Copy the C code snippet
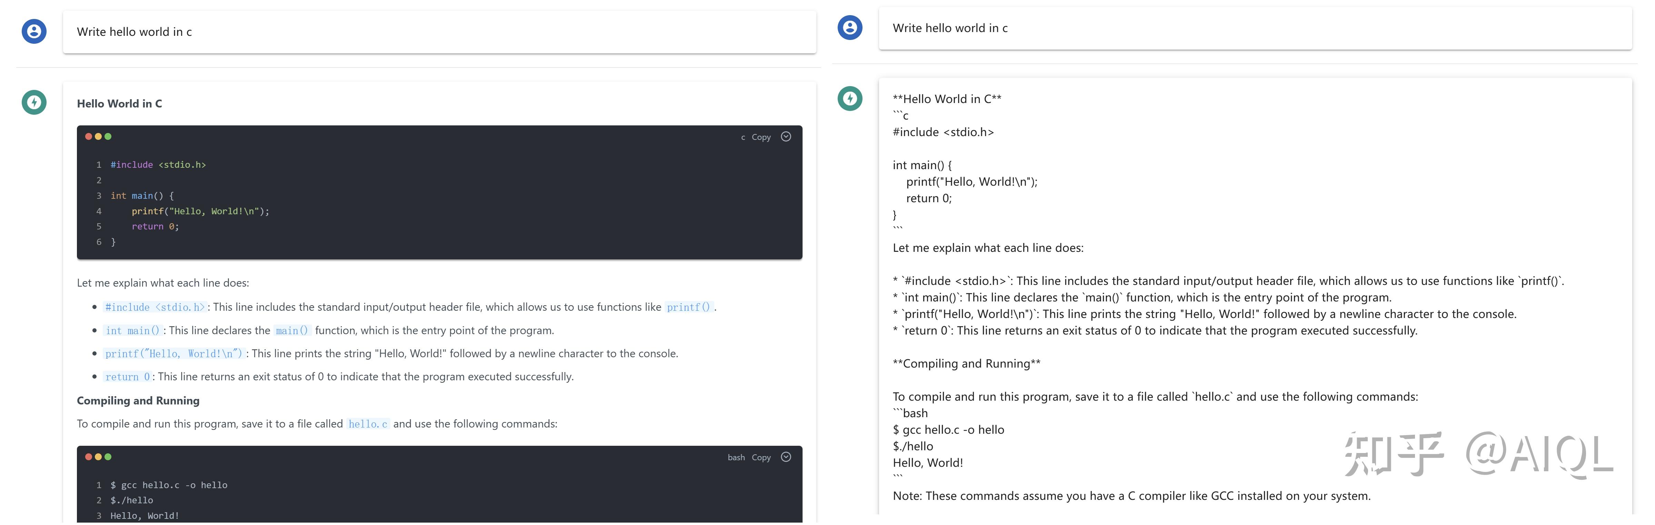 tap(761, 137)
